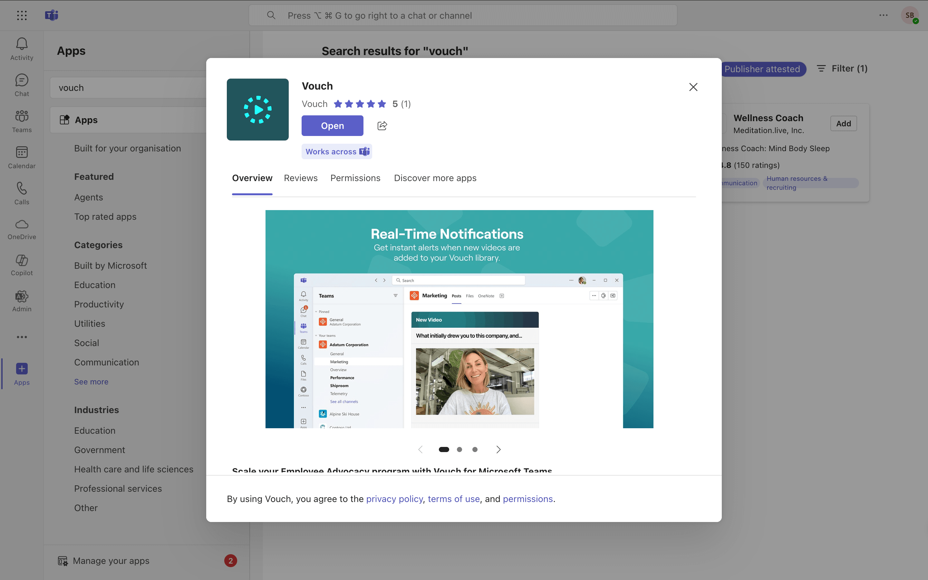This screenshot has height=580, width=928.
Task: Click the apps search field containing vouch
Action: point(129,88)
